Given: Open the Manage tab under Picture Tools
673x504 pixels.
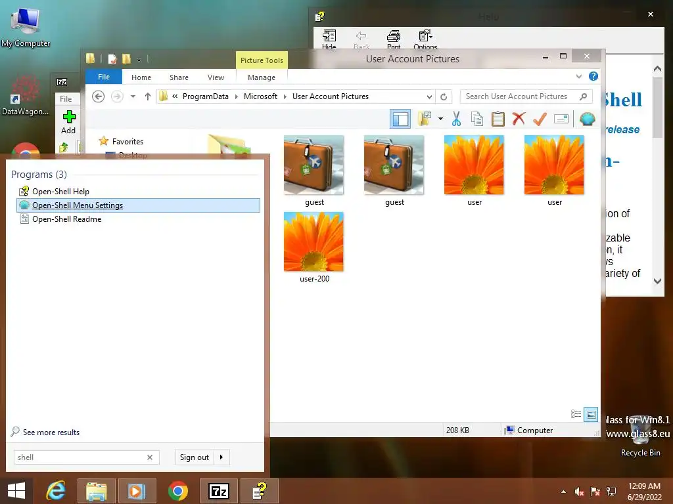Looking at the screenshot, I should click(262, 77).
